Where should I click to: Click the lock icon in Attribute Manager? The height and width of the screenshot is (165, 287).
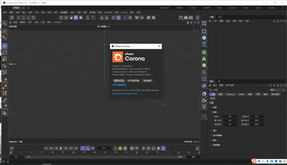[x=278, y=85]
